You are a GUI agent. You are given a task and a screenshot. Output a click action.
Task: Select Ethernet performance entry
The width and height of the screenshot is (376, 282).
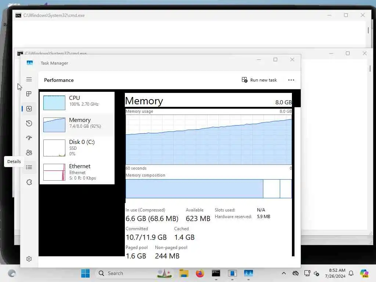point(77,172)
